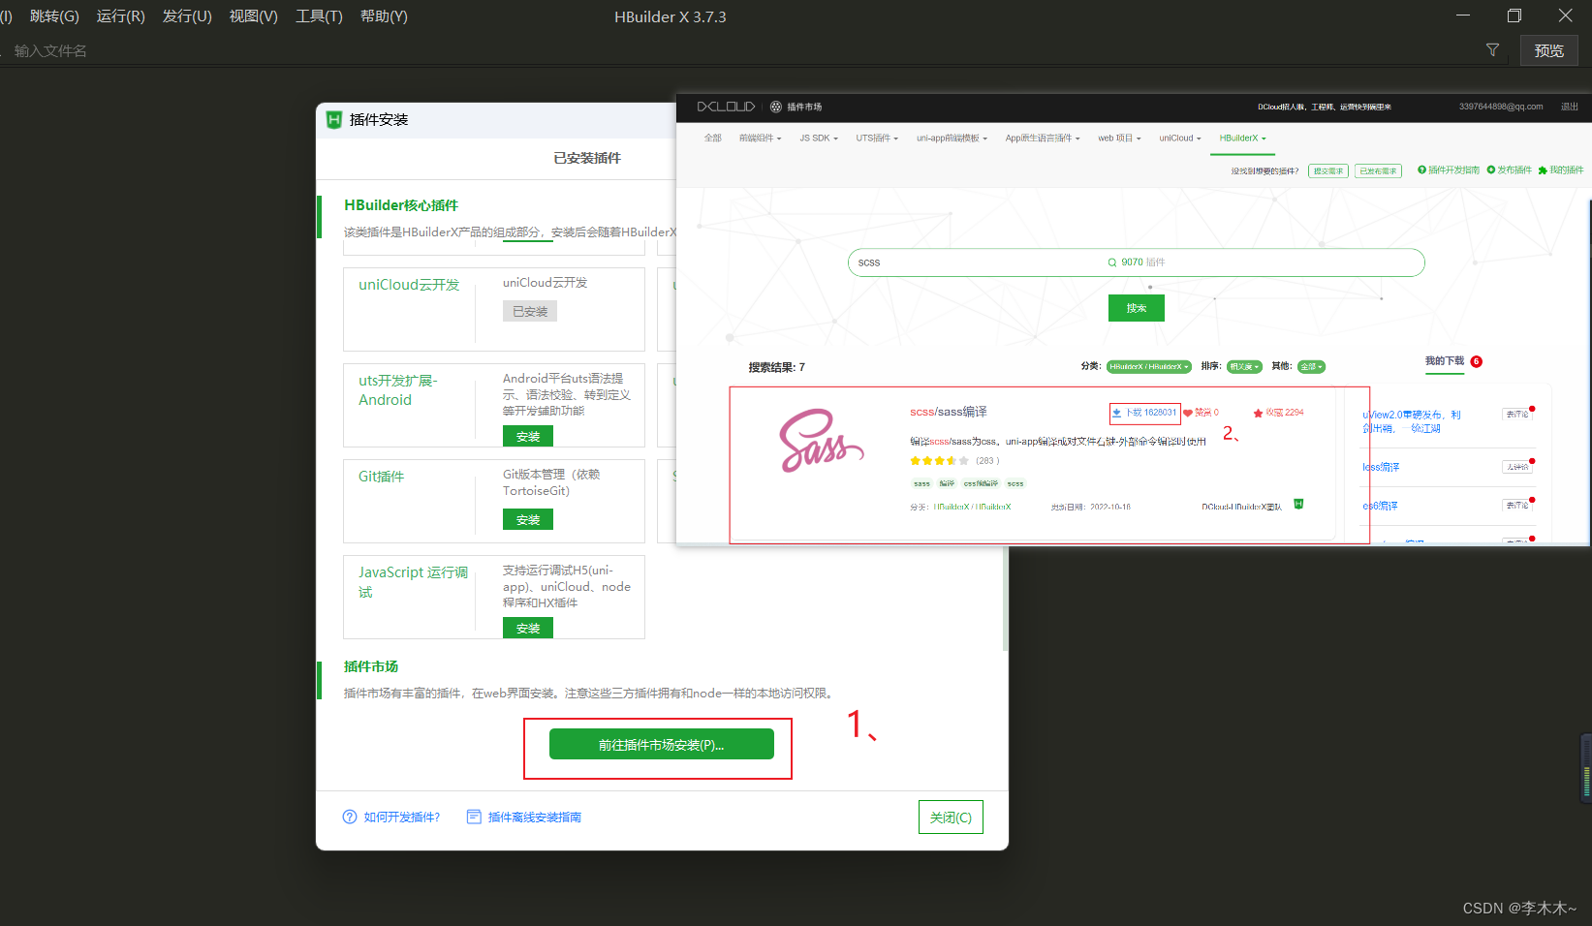Install the JavaScript 运行调试 plugin
1592x926 pixels.
click(528, 628)
